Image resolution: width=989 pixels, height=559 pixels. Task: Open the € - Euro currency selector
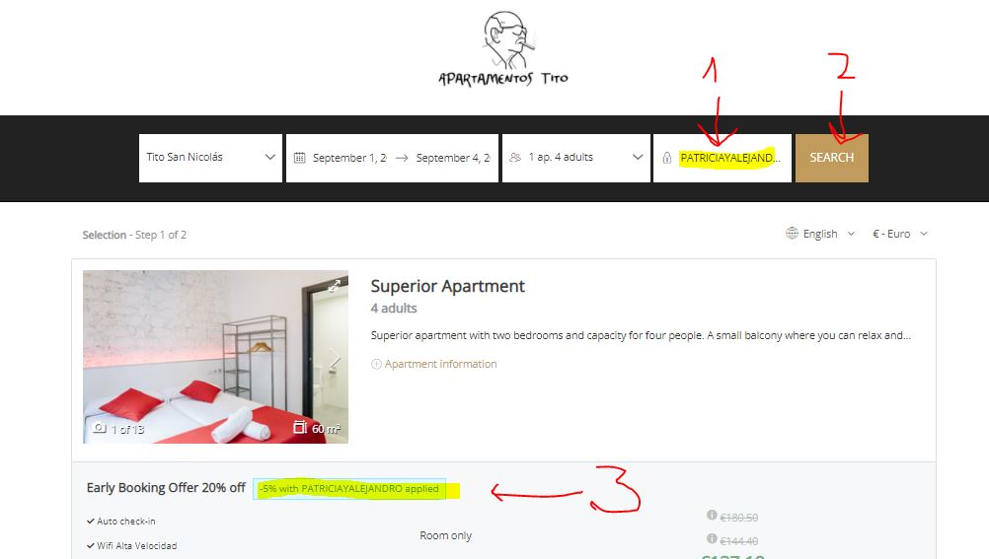(x=900, y=234)
